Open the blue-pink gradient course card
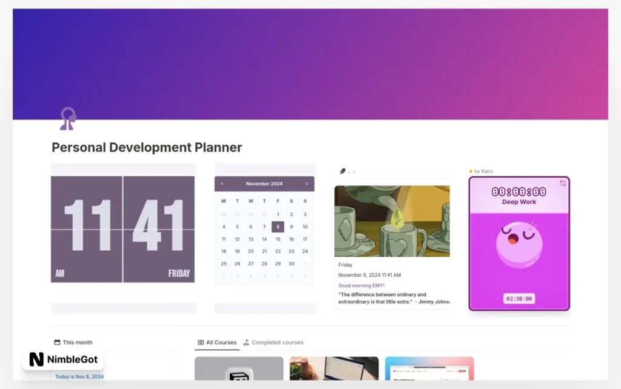621x389 pixels. [x=429, y=368]
